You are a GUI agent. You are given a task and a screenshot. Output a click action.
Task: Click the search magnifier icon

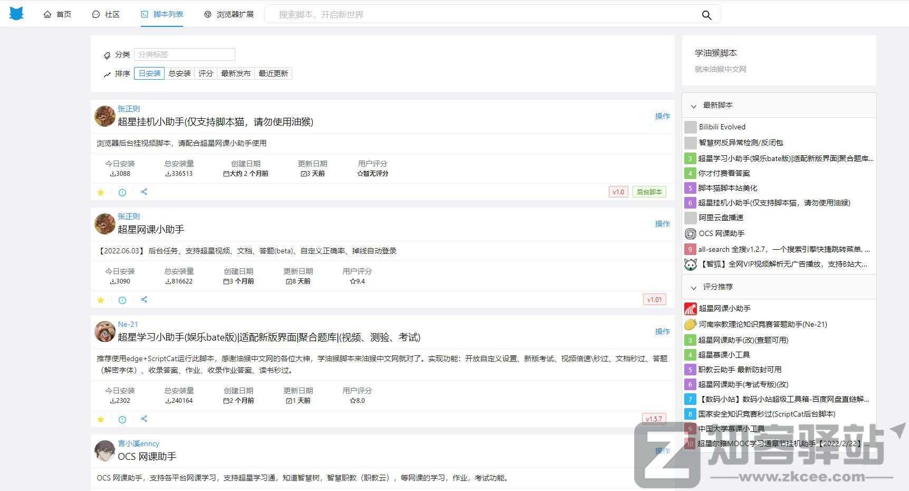click(x=706, y=15)
